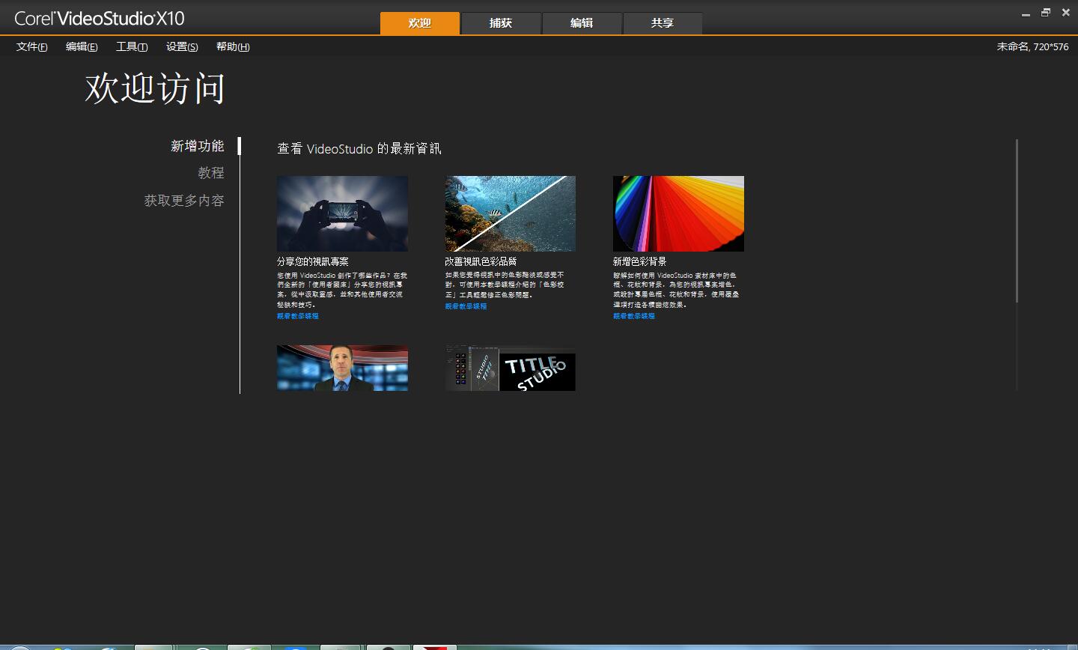The image size is (1078, 650).
Task: Select 新增功能 in the welcome sidebar
Action: [x=198, y=146]
